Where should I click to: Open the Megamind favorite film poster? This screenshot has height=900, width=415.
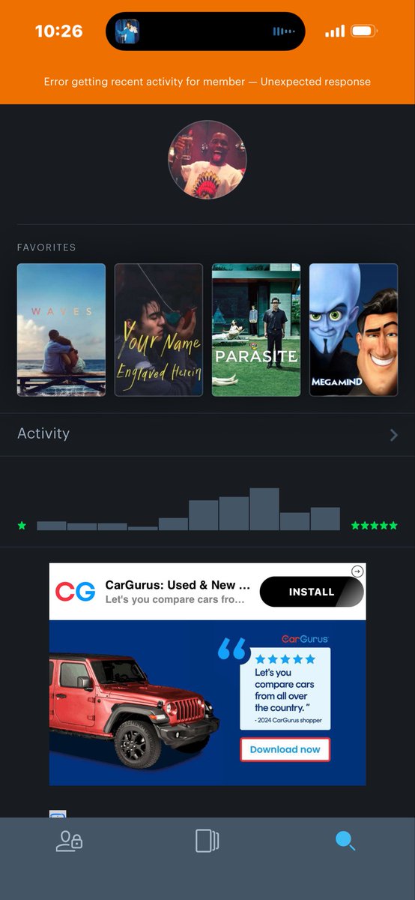[354, 329]
